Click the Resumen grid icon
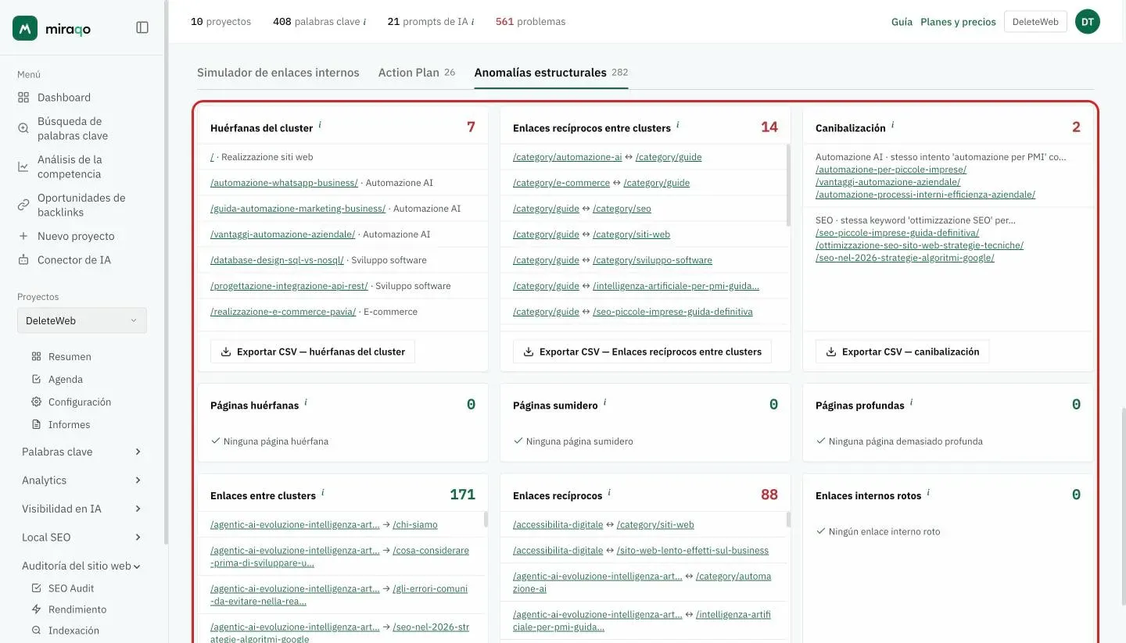 pos(36,356)
